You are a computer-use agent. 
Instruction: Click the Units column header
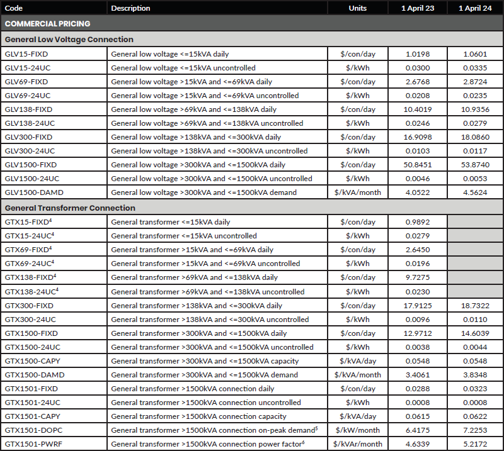coord(357,8)
